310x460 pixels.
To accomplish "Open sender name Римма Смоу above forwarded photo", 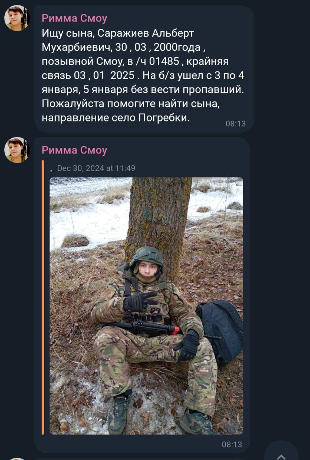I will [x=75, y=150].
